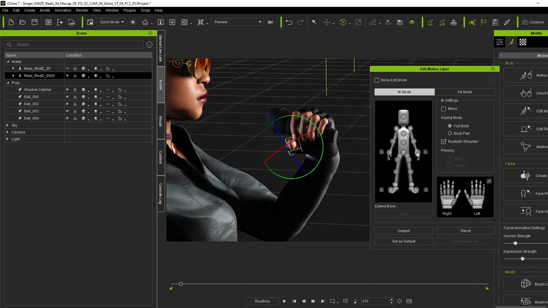The width and height of the screenshot is (548, 308).
Task: Click the Viseme Strength slider handle
Action: (x=515, y=244)
